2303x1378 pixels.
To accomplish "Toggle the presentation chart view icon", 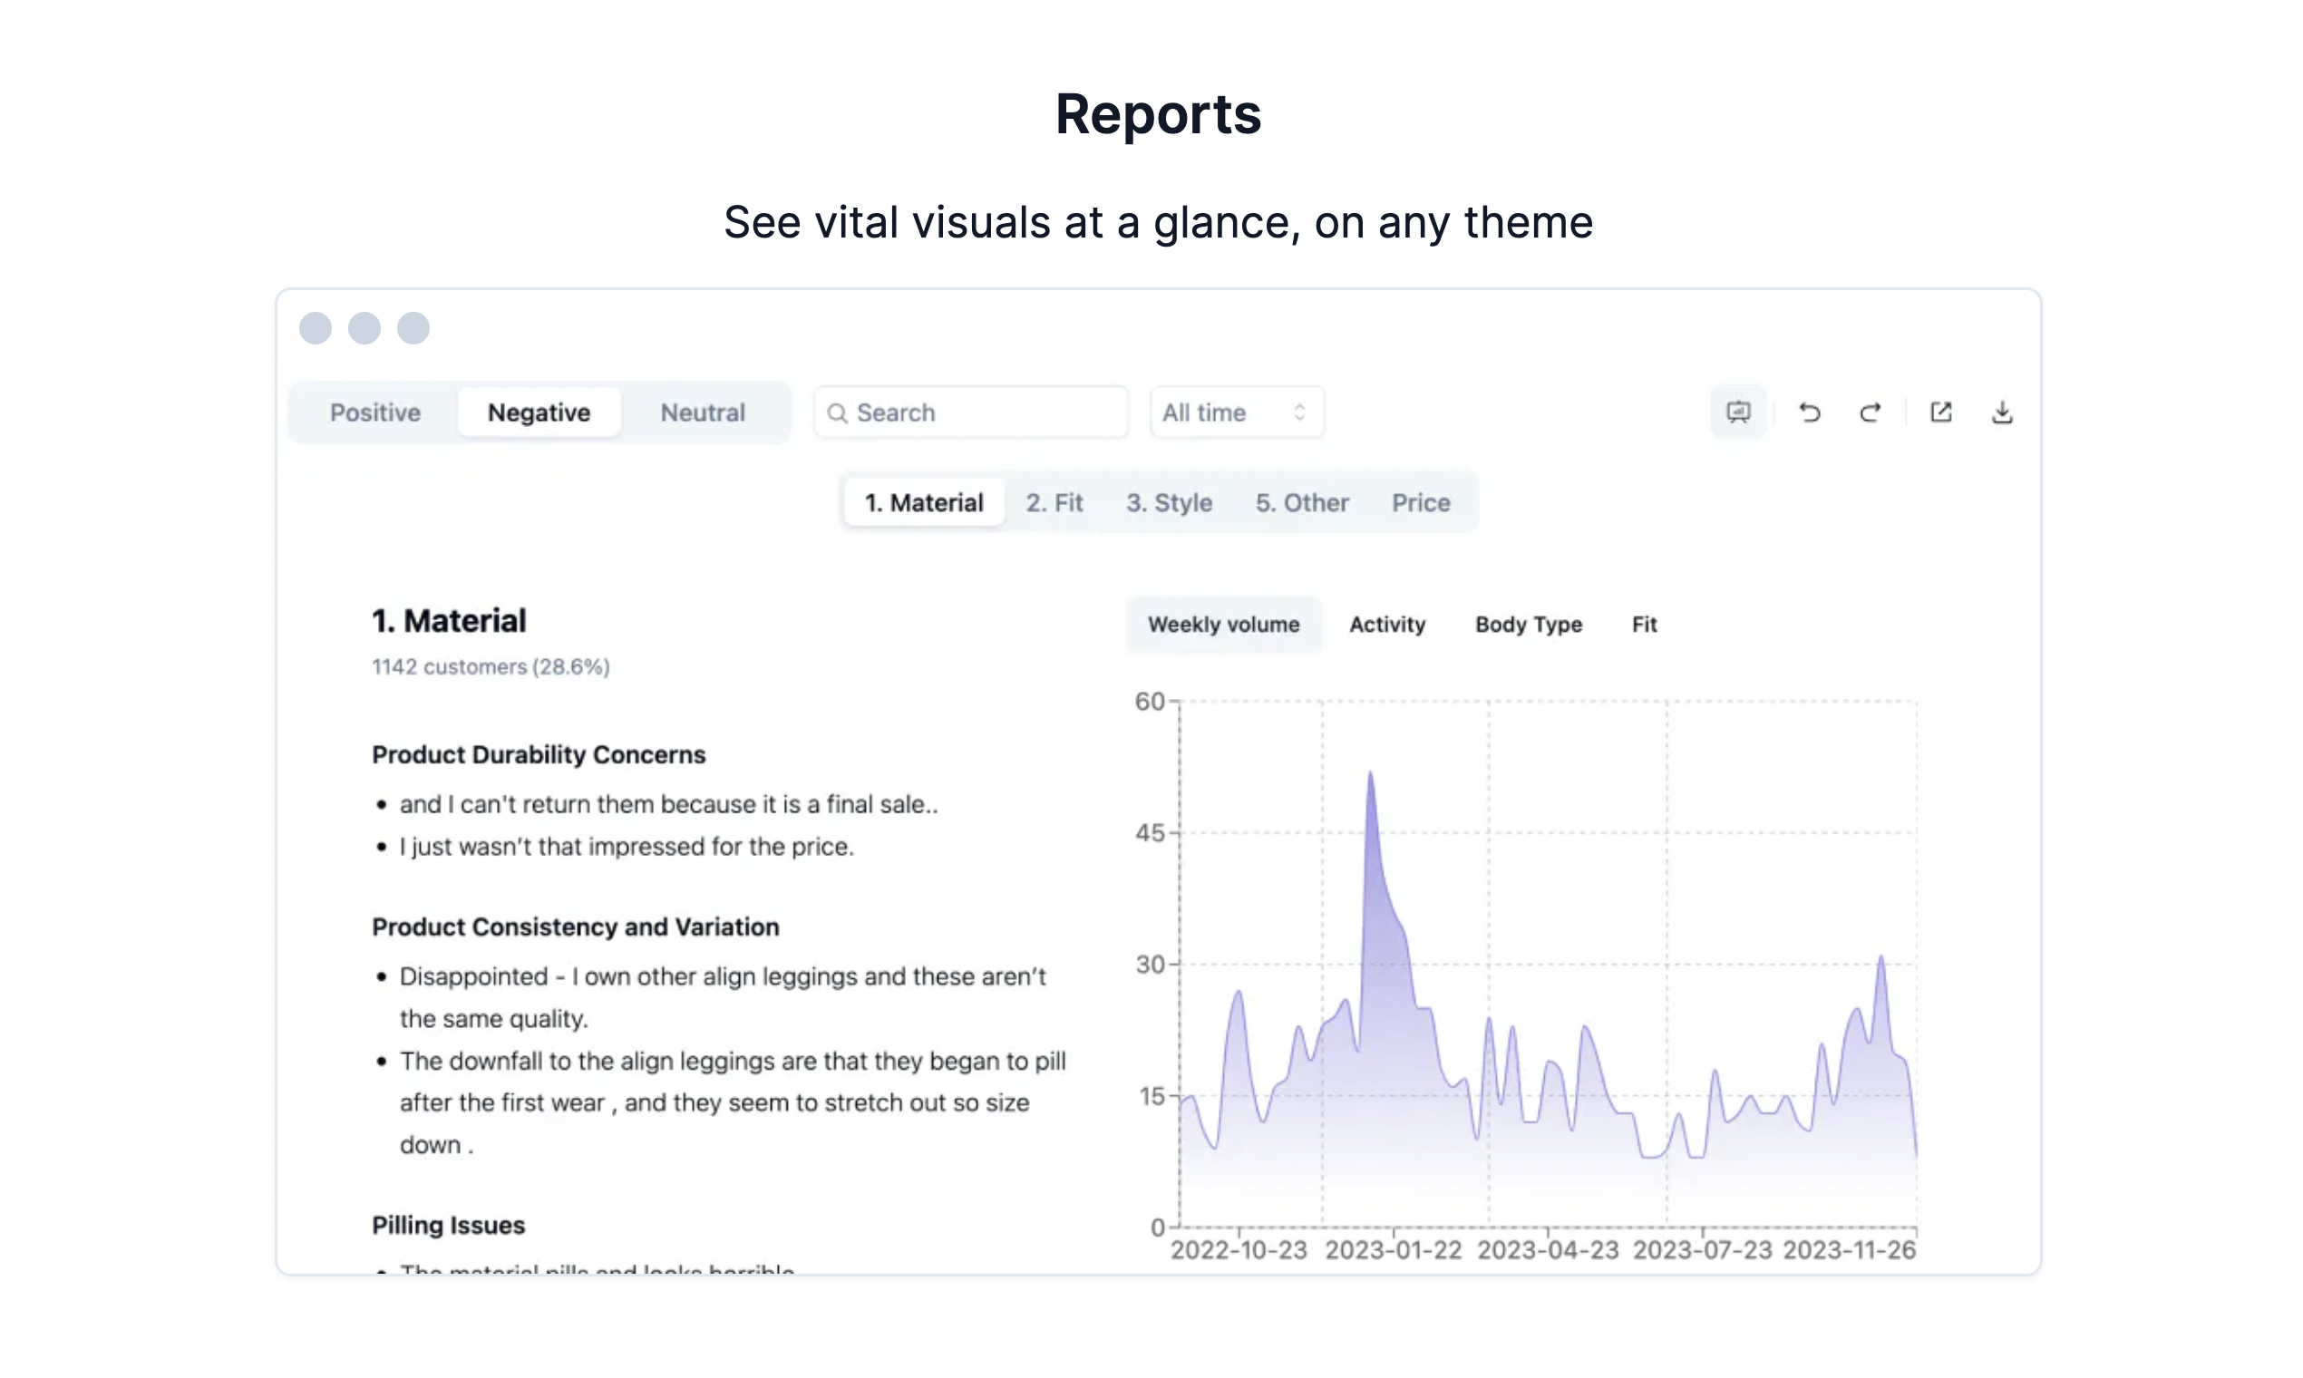I will tap(1737, 412).
